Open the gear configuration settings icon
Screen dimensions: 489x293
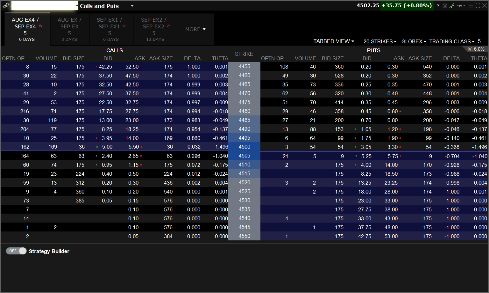pyautogui.click(x=445, y=6)
